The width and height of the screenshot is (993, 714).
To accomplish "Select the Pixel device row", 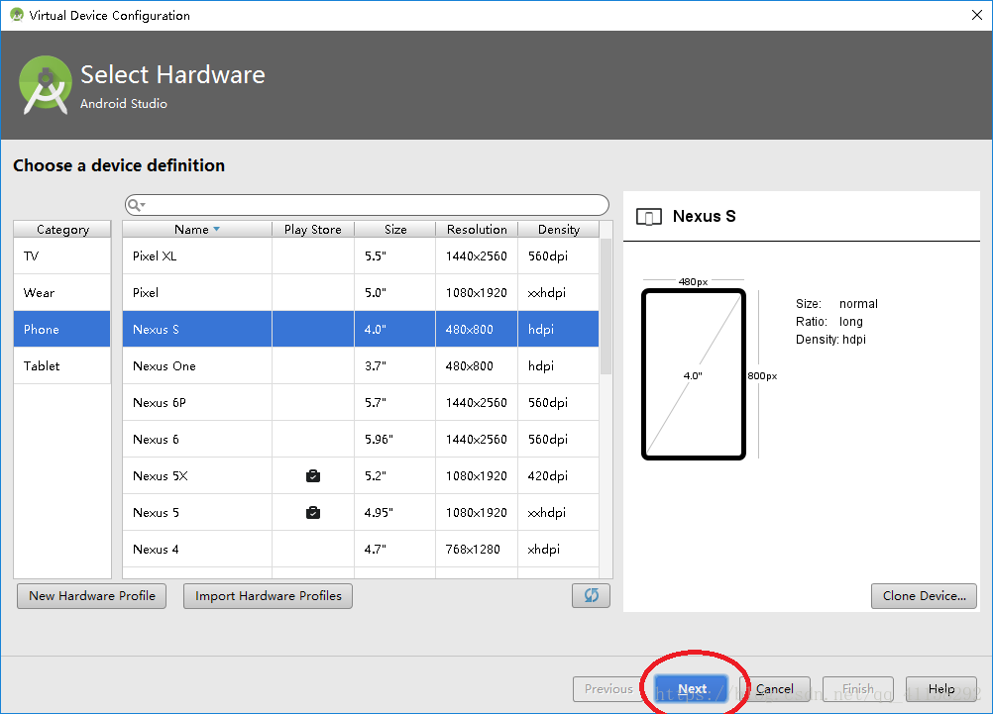I will [x=361, y=293].
